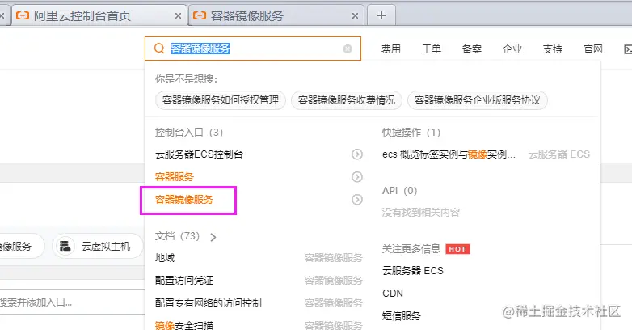Click arrow next to 云服务器ECS控制台

pos(356,154)
